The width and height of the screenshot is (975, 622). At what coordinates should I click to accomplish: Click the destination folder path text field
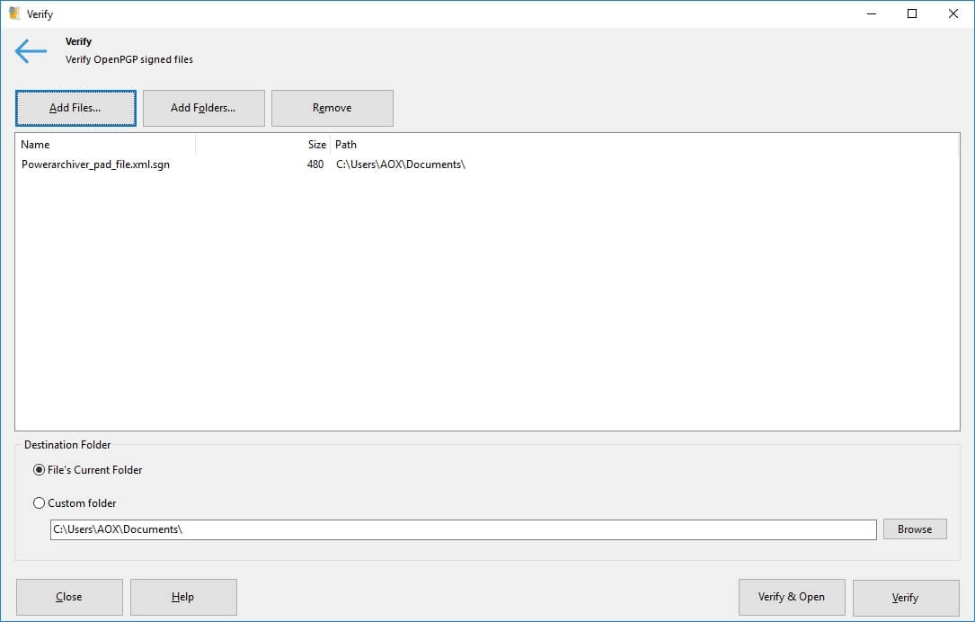(x=462, y=529)
